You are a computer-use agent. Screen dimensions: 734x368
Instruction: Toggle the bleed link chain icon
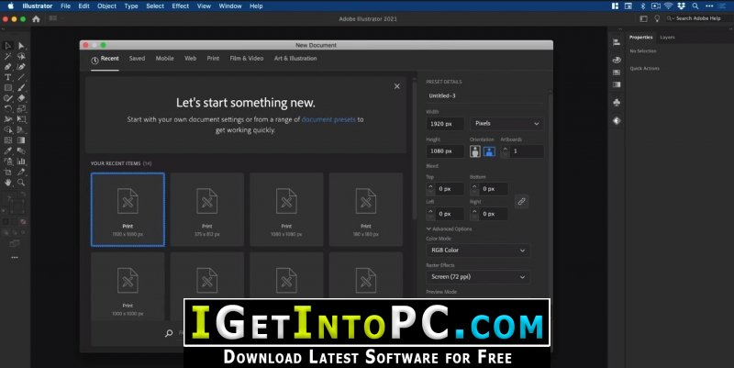click(x=521, y=201)
